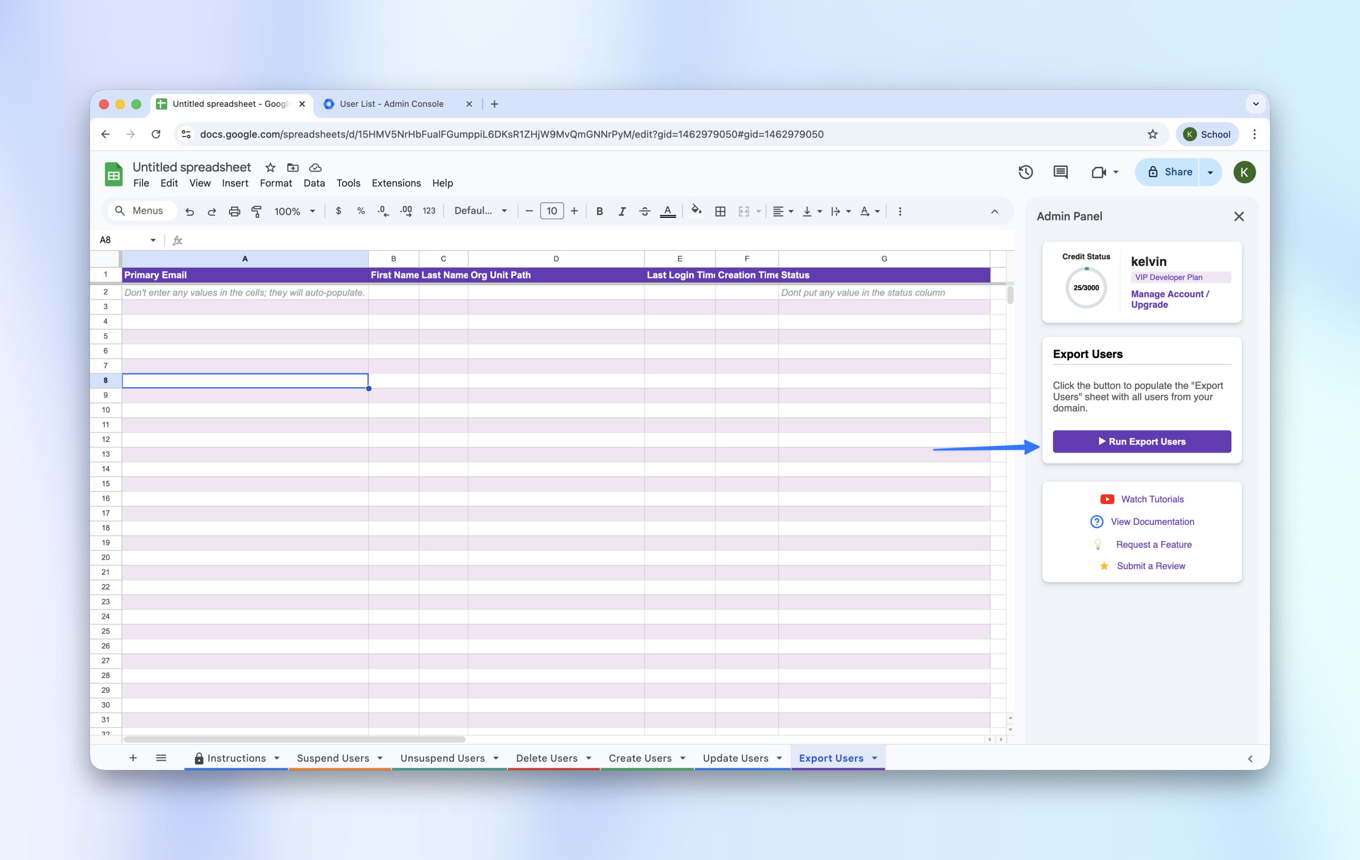Image resolution: width=1360 pixels, height=860 pixels.
Task: Switch to the Suspend Users sheet tab
Action: [x=333, y=758]
